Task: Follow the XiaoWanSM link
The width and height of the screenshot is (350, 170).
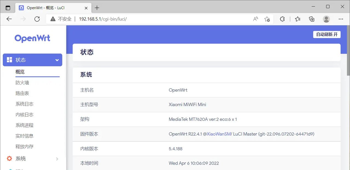Action: (219, 134)
